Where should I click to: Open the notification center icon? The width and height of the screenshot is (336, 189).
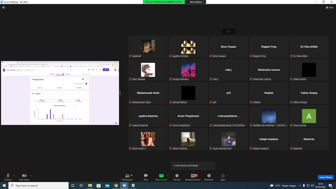click(x=330, y=185)
